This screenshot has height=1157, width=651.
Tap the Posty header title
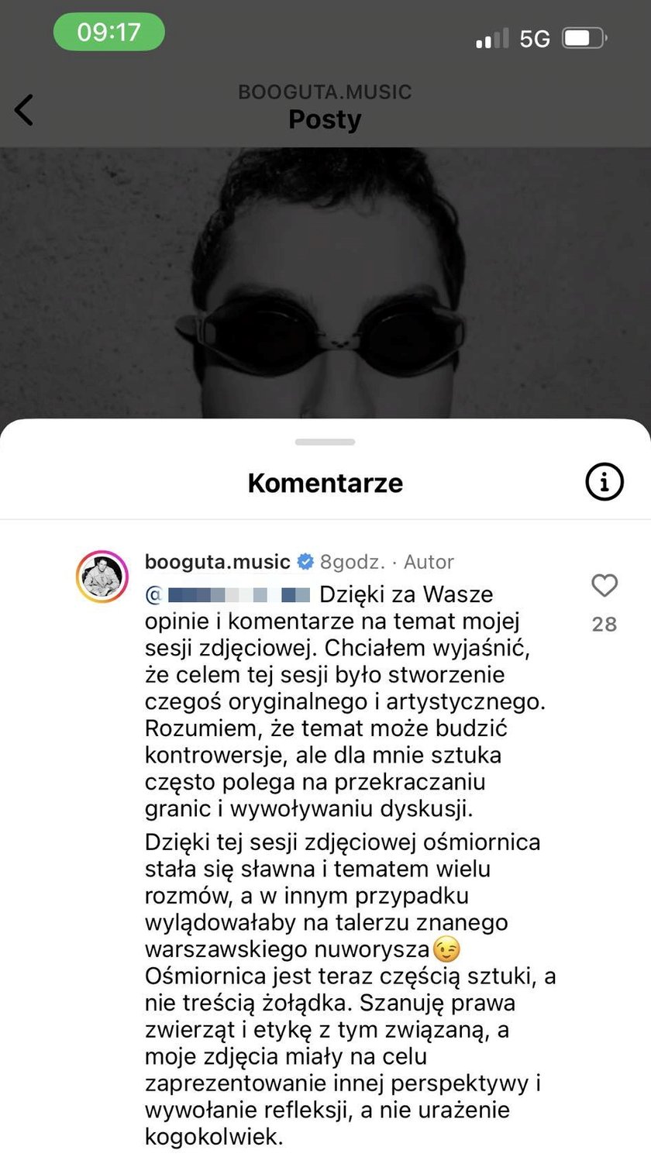[x=325, y=119]
